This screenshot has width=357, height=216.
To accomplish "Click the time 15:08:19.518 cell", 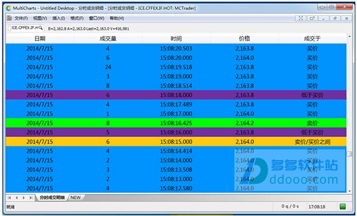I will pyautogui.click(x=176, y=67).
